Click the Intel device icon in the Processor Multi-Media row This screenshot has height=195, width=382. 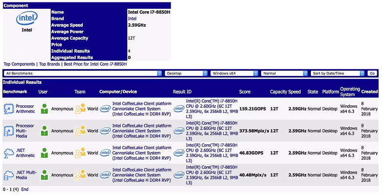[105, 131]
